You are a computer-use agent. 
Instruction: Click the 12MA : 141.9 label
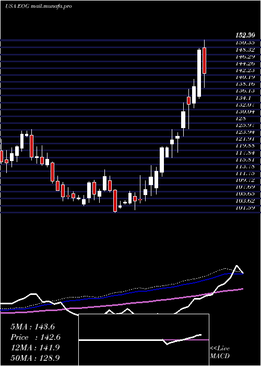click(x=35, y=348)
